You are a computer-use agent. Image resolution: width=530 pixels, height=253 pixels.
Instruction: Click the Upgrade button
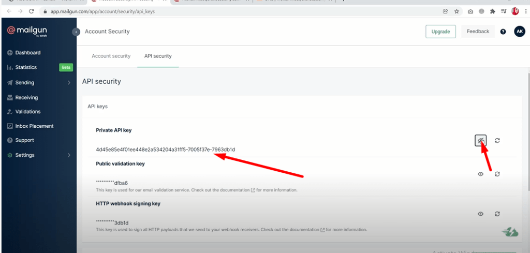click(440, 32)
